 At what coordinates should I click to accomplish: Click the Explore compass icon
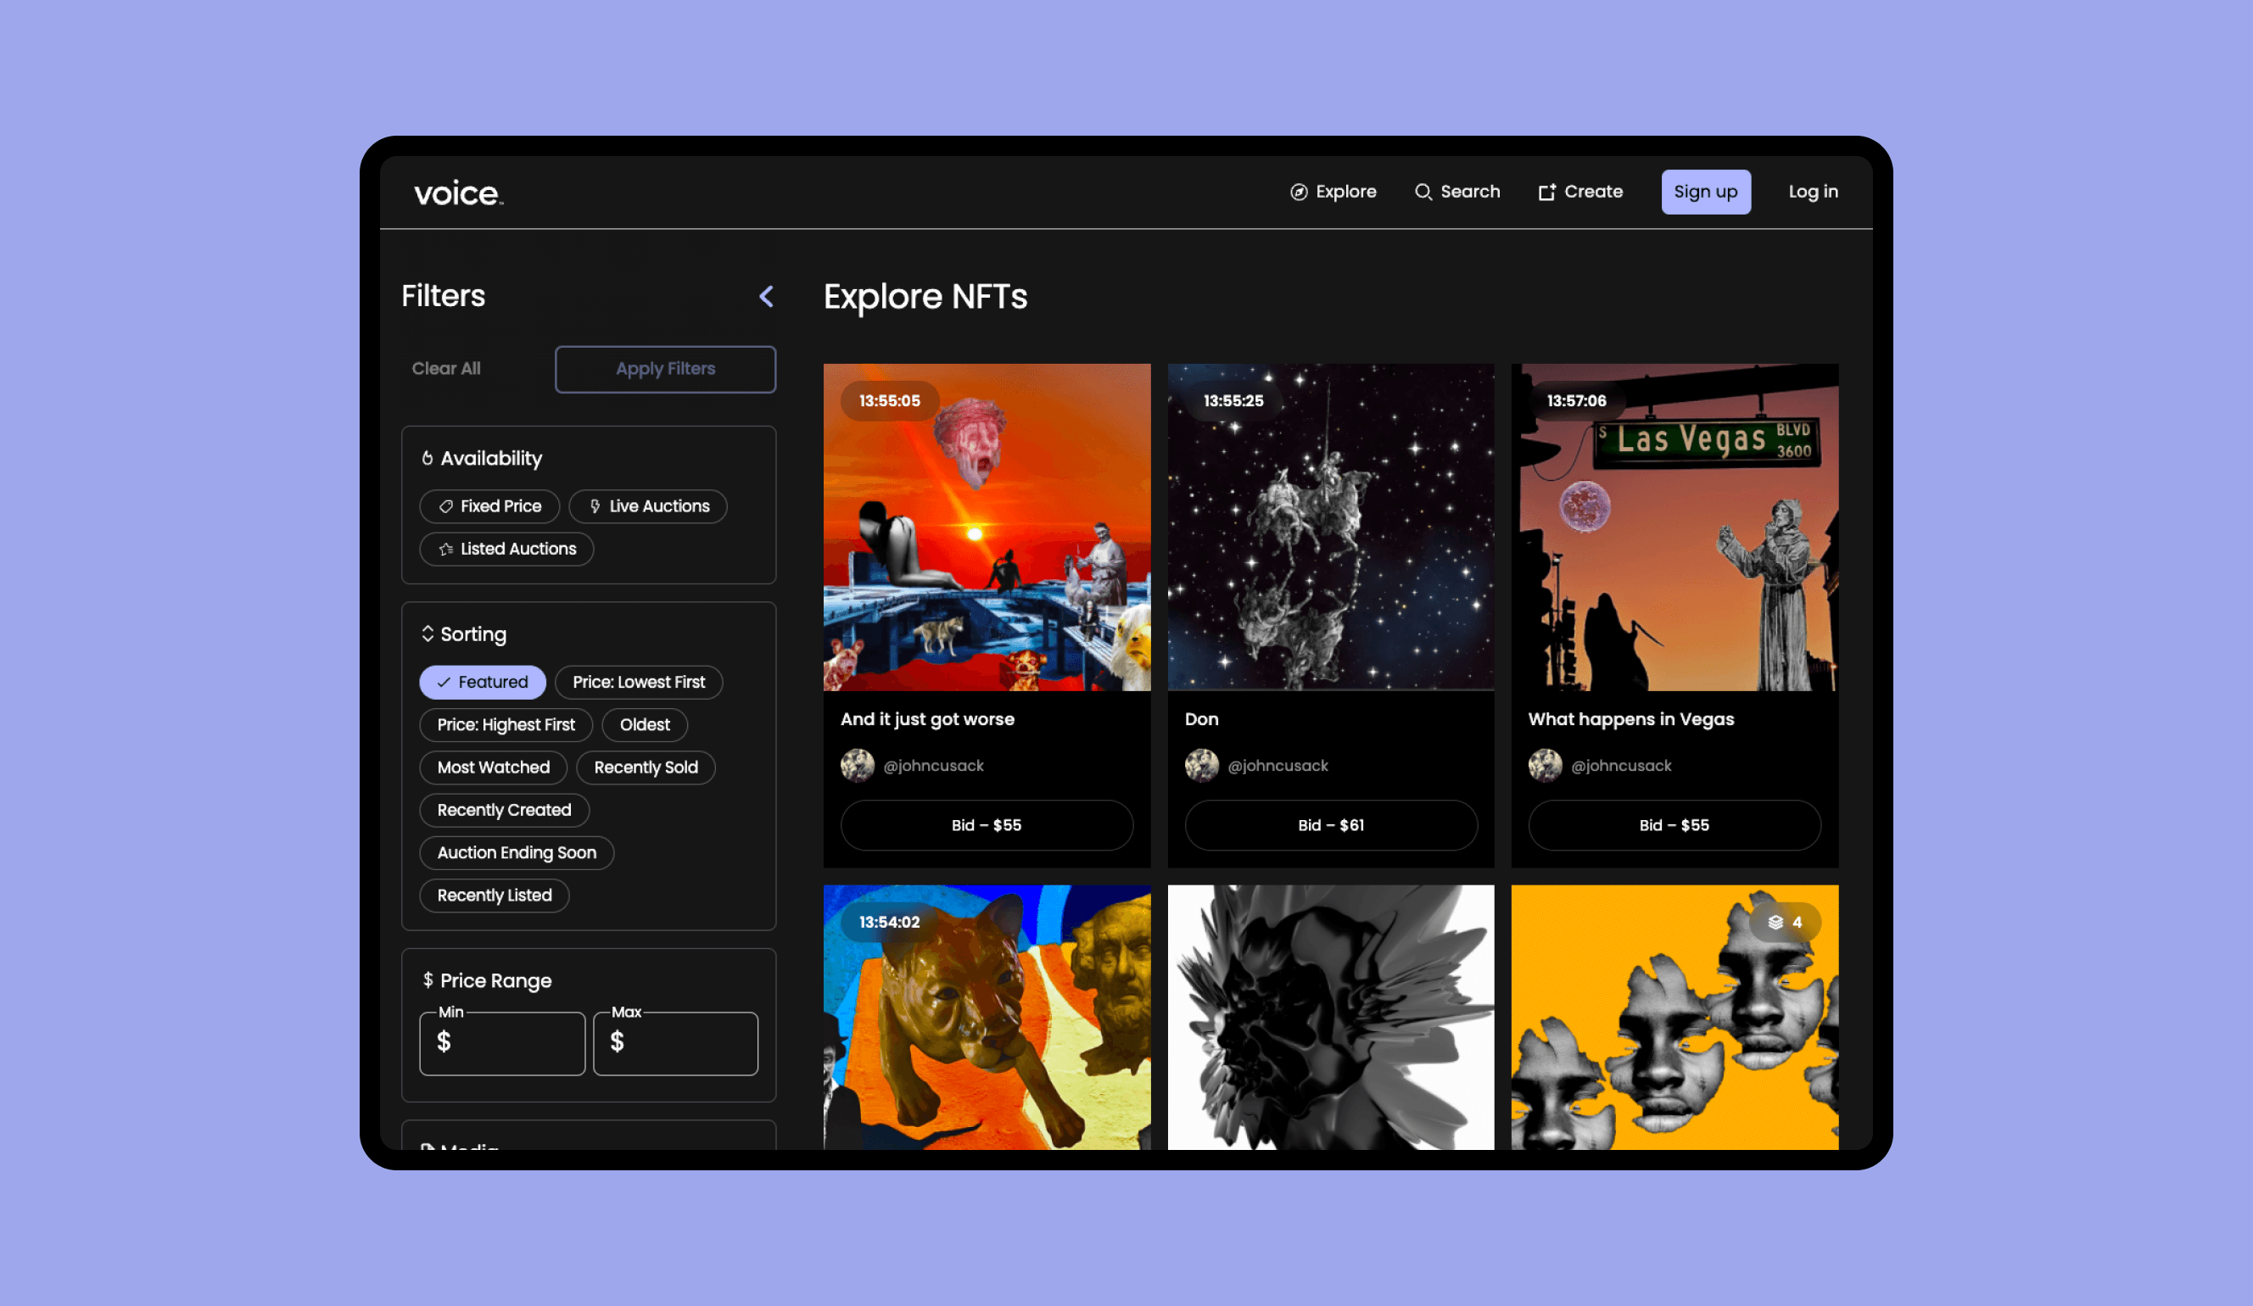(x=1298, y=193)
